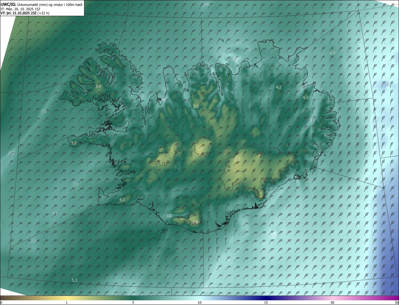Screen dimensions: 399x305
Task: Click the 7.2 value beside the 2.8 label
Action: [169, 216]
